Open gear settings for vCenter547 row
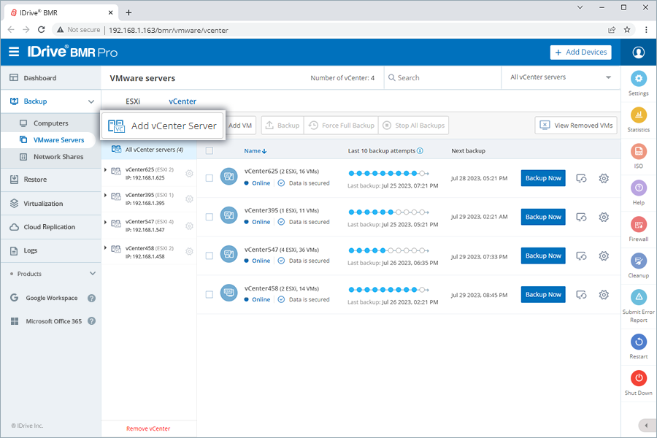This screenshot has height=438, width=657. coord(604,255)
